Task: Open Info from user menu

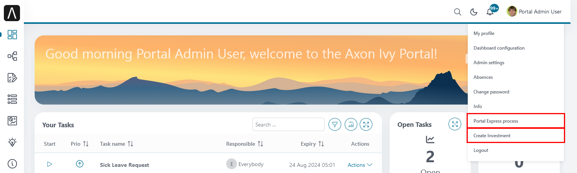Action: 516,106
